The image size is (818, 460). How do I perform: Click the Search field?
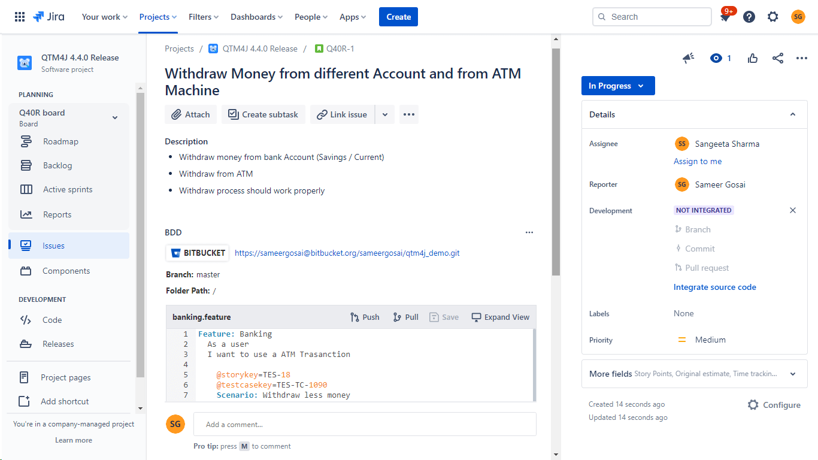652,17
